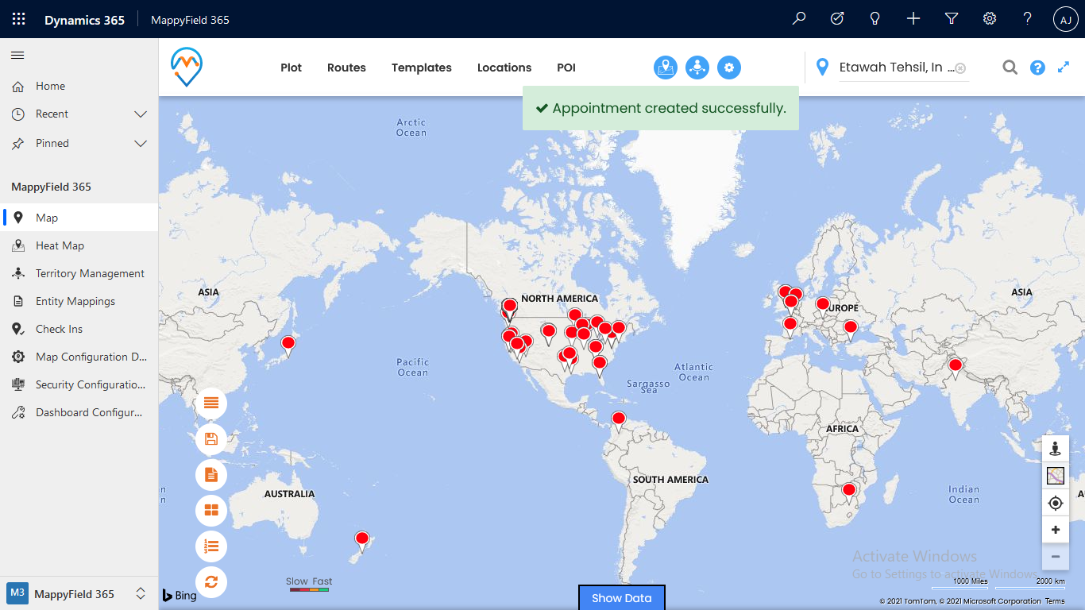This screenshot has height=610, width=1085.
Task: Open the Locations menu
Action: [x=504, y=68]
